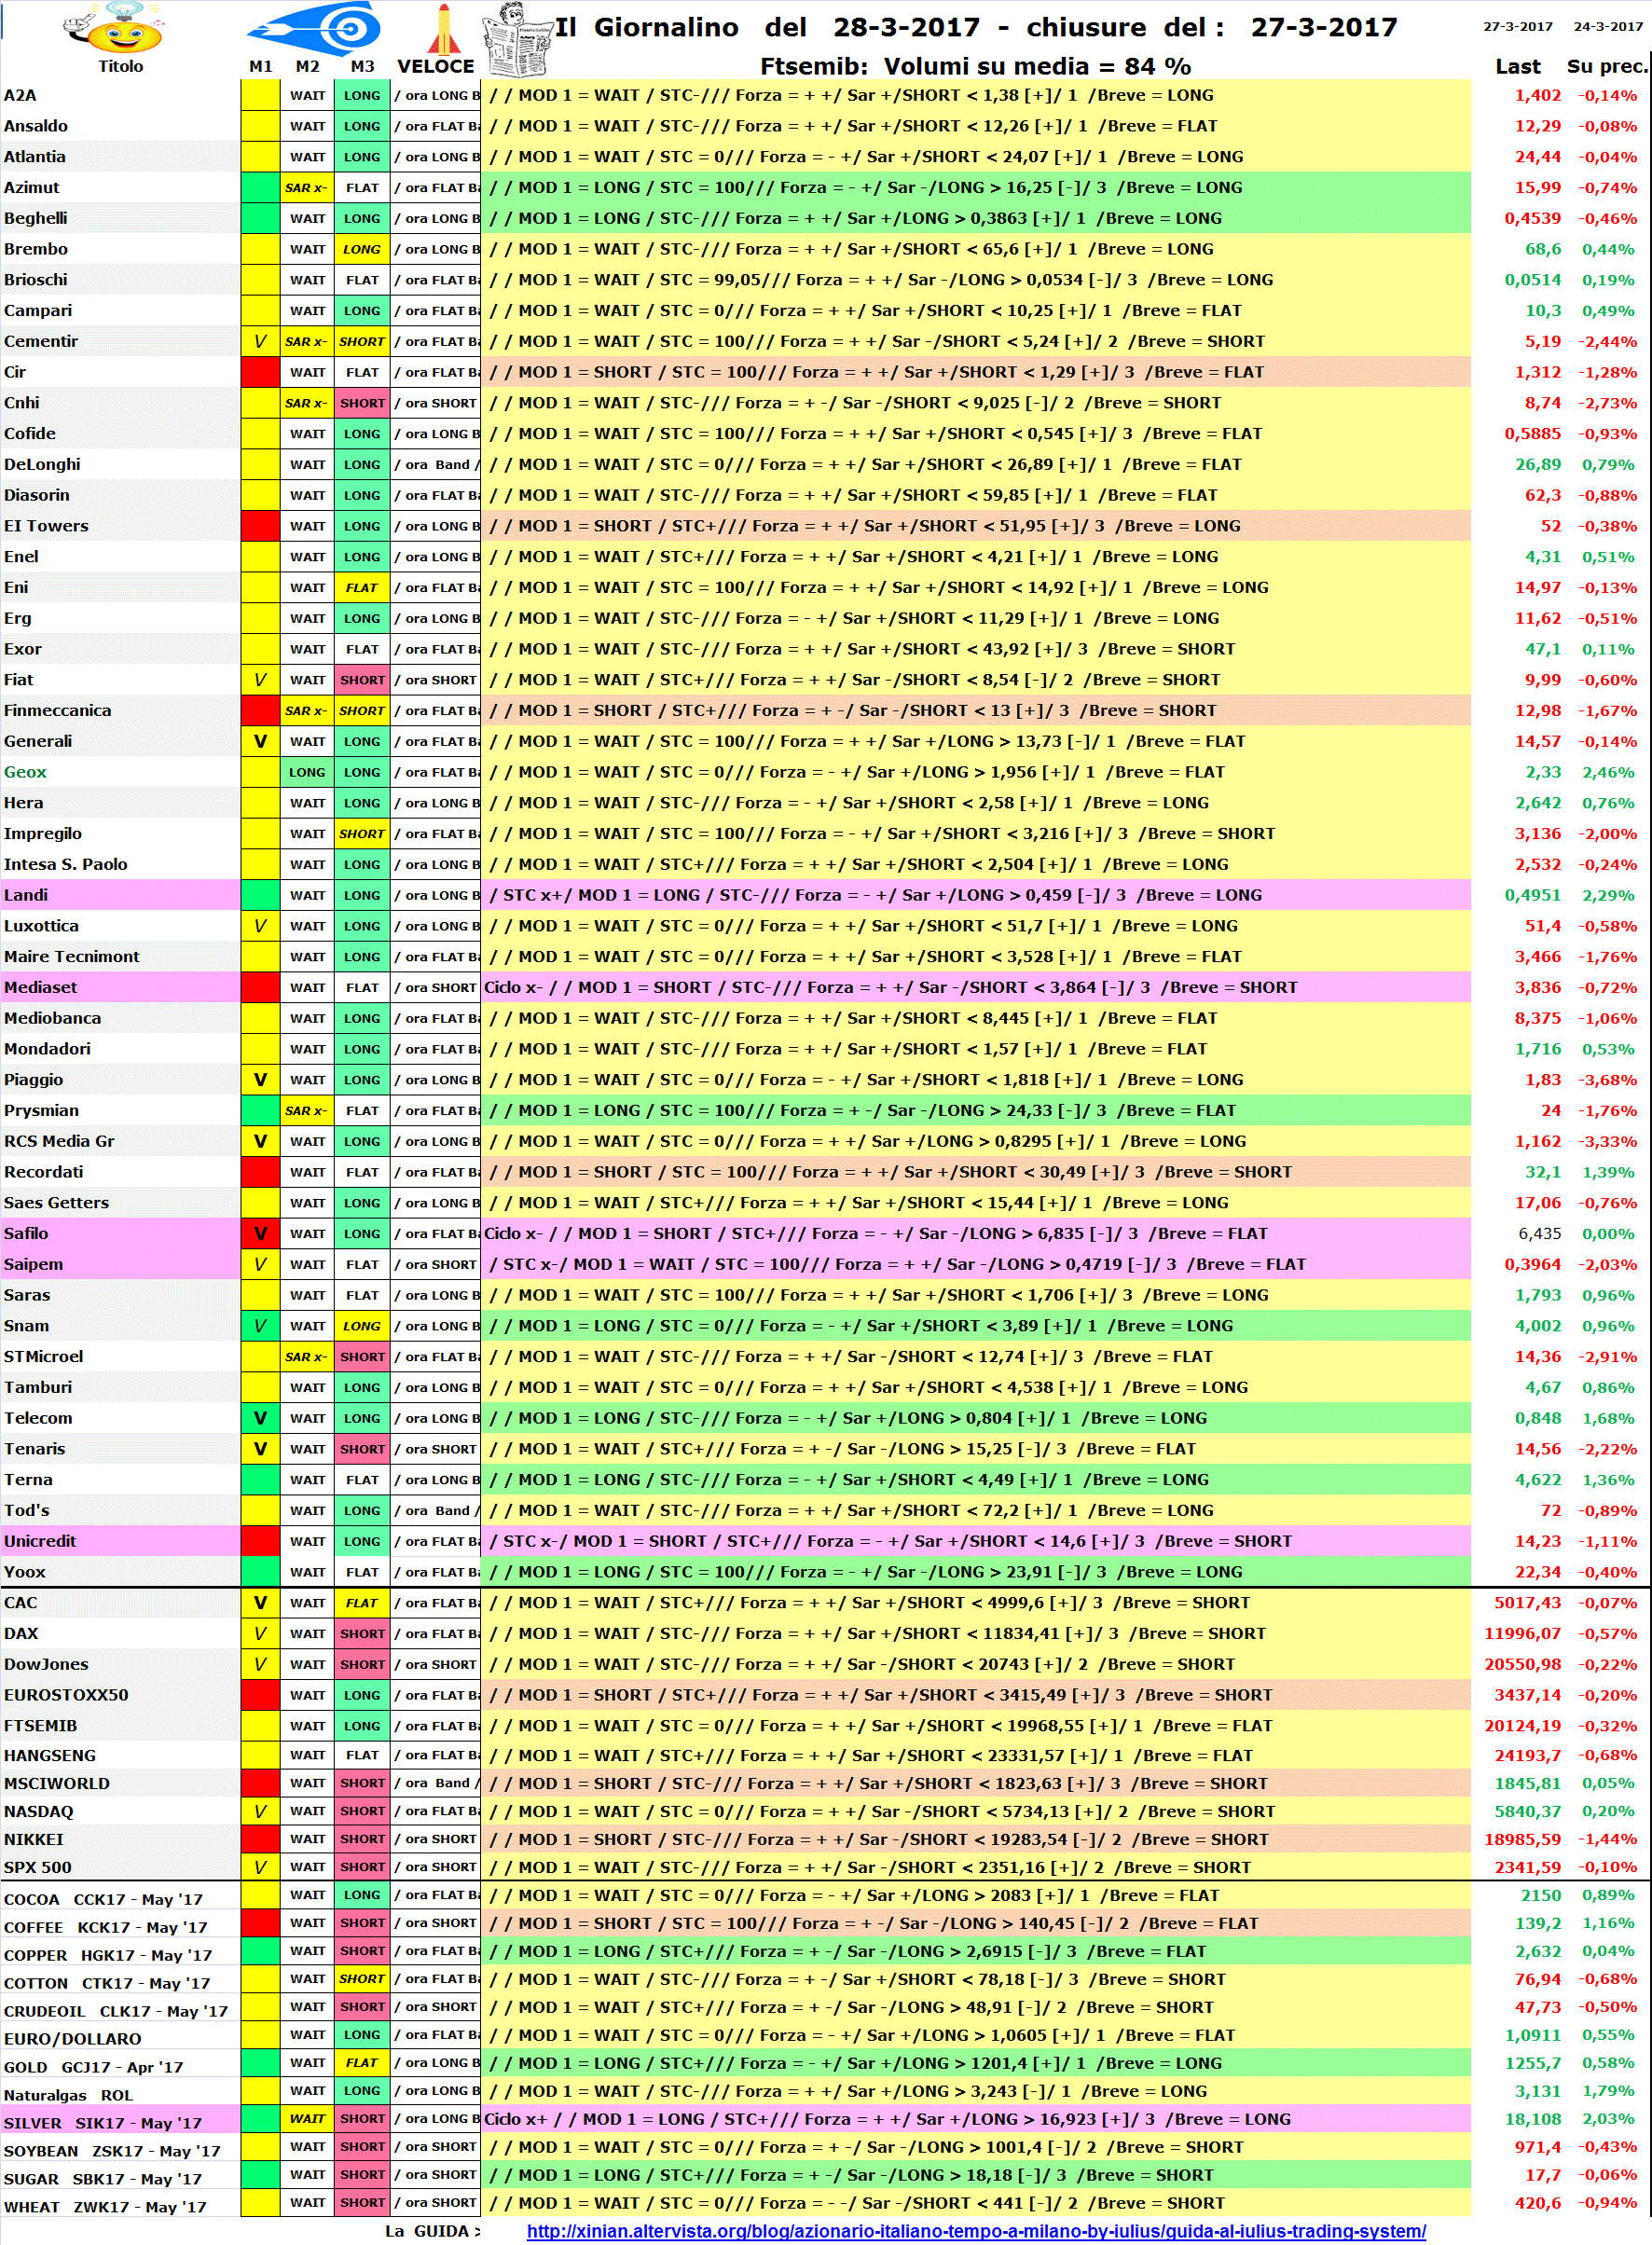Select the HANGSENG index row

tap(120, 1755)
